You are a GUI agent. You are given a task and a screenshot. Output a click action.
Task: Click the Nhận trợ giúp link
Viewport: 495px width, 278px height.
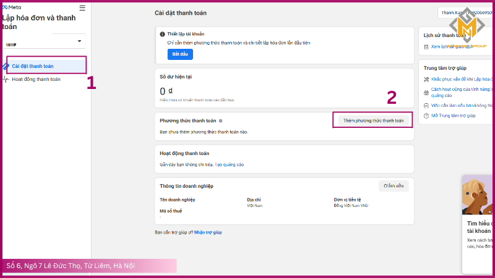point(208,232)
